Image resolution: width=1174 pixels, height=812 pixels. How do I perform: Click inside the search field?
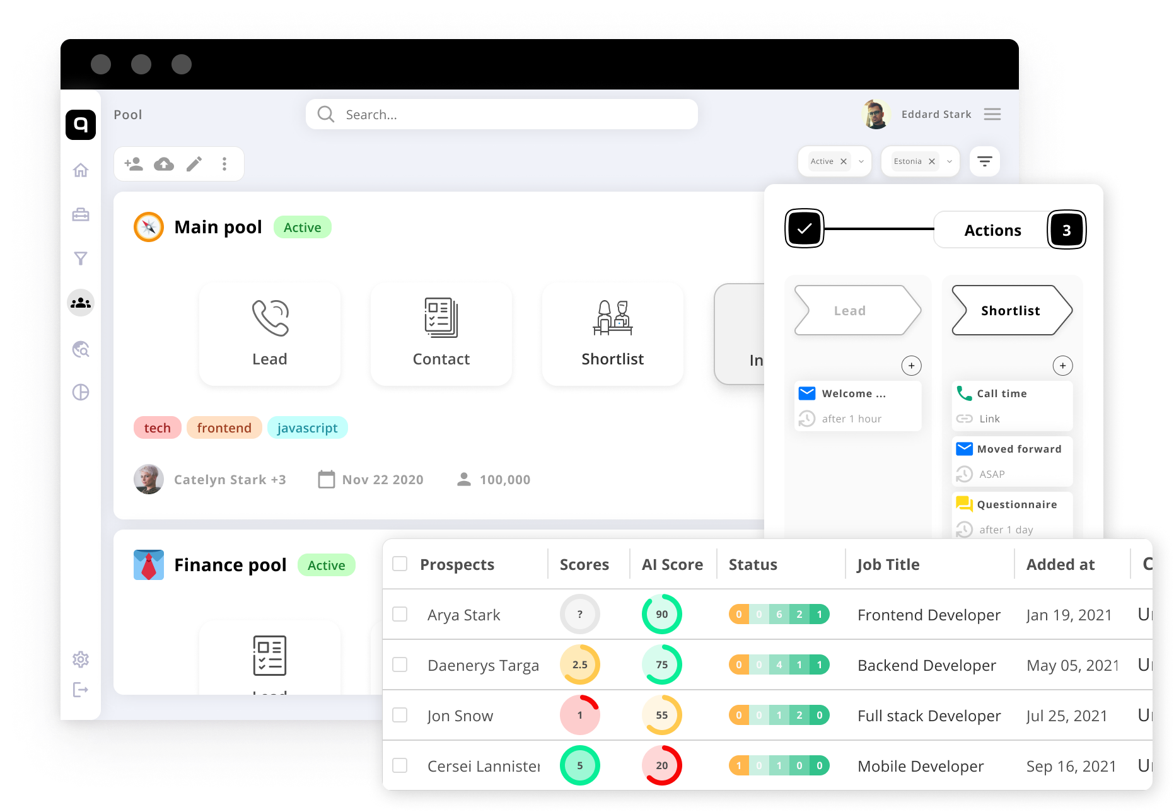(x=501, y=114)
